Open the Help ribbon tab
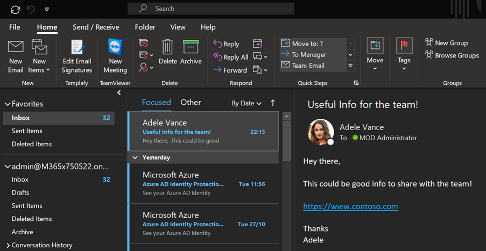The width and height of the screenshot is (486, 251). point(208,27)
